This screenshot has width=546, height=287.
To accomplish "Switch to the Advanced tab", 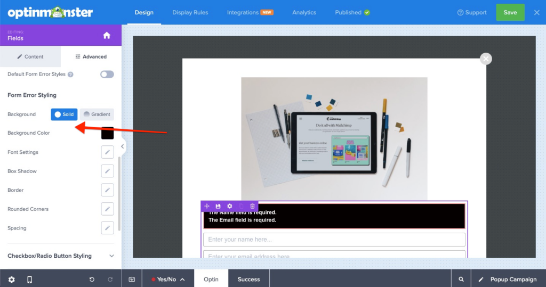I will pyautogui.click(x=91, y=56).
